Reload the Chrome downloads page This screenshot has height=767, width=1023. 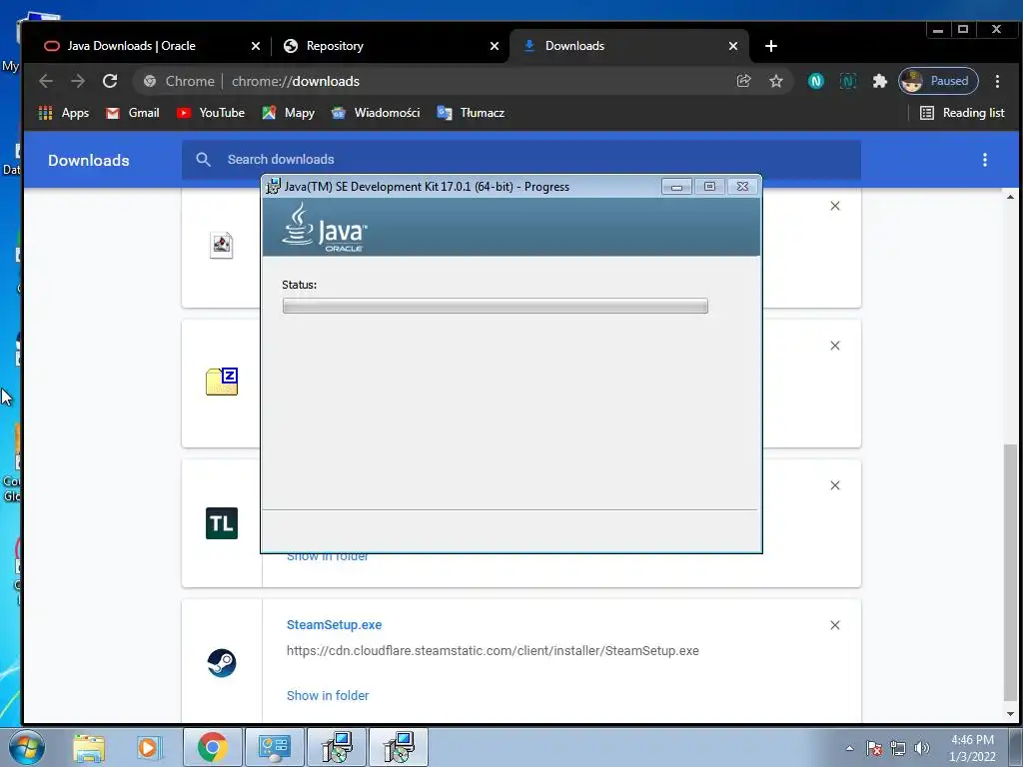[x=110, y=81]
